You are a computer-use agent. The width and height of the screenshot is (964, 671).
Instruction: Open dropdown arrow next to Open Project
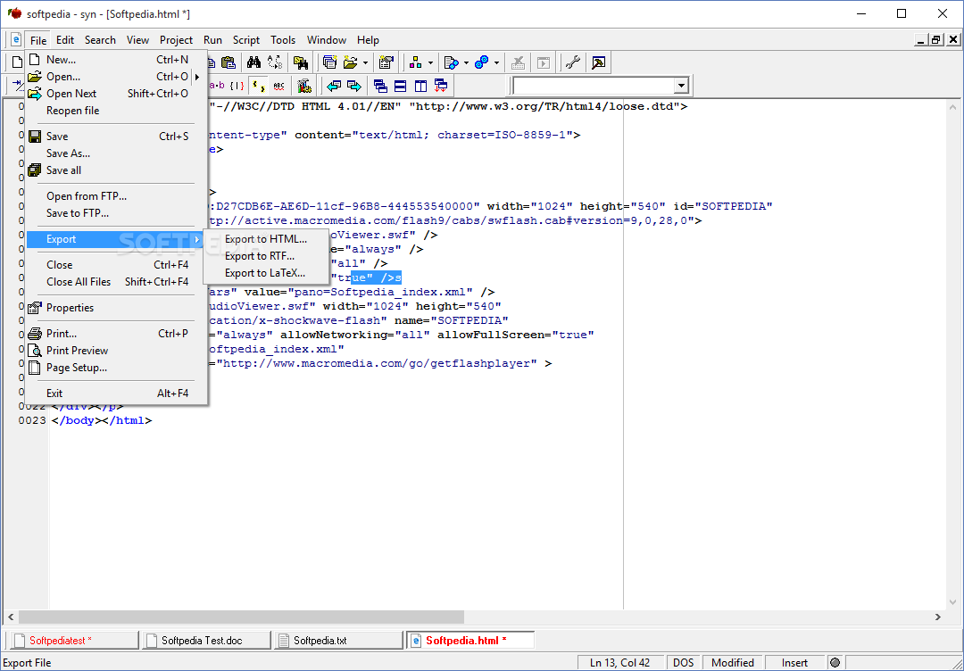tap(366, 62)
